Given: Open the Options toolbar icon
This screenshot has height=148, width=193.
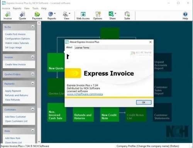Looking at the screenshot, I should pyautogui.click(x=98, y=16).
